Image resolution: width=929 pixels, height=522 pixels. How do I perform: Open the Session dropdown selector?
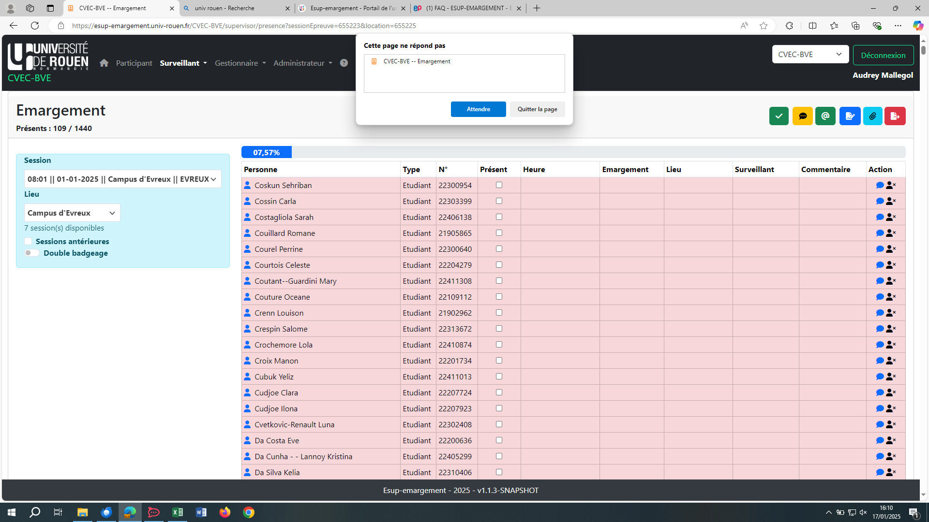coord(122,179)
